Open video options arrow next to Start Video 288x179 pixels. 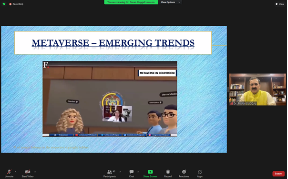coord(35,172)
